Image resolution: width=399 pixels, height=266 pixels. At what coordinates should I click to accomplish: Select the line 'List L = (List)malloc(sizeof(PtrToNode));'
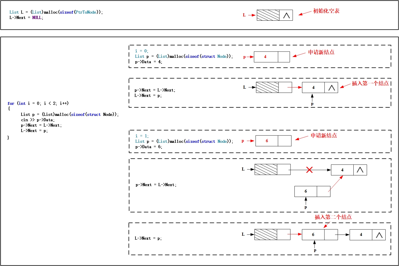point(56,12)
